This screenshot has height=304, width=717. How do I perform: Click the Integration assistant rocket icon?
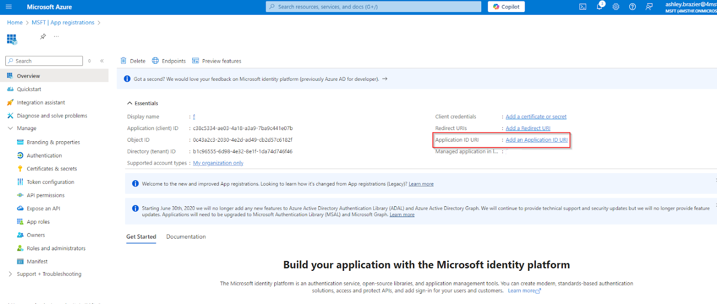click(10, 103)
